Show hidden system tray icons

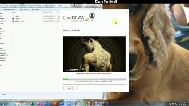coord(167,104)
